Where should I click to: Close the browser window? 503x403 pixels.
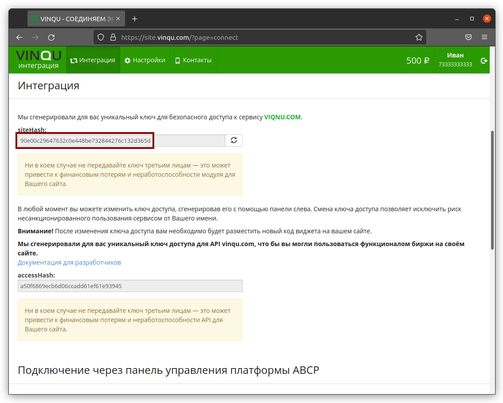487,19
